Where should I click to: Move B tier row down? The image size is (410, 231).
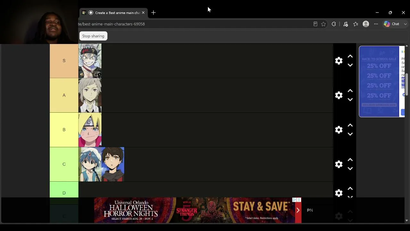coord(350,134)
